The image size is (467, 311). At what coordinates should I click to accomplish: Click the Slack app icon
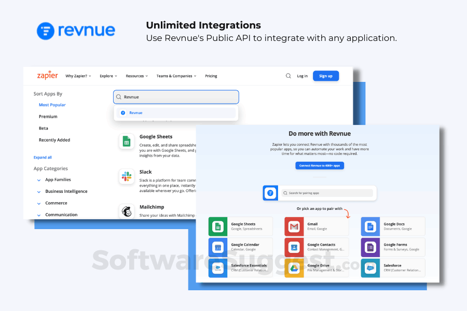[127, 176]
